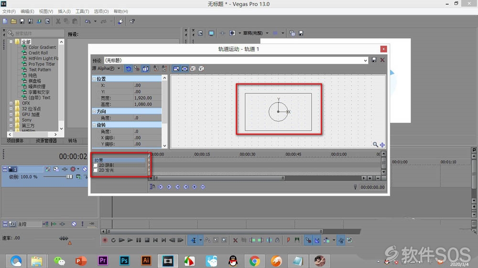
Task: Click the Record button in transport bar
Action: pos(105,240)
